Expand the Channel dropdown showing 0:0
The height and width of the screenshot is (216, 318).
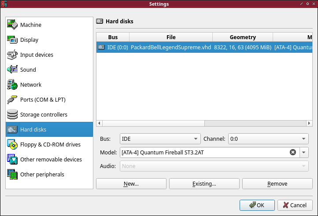[x=268, y=139]
